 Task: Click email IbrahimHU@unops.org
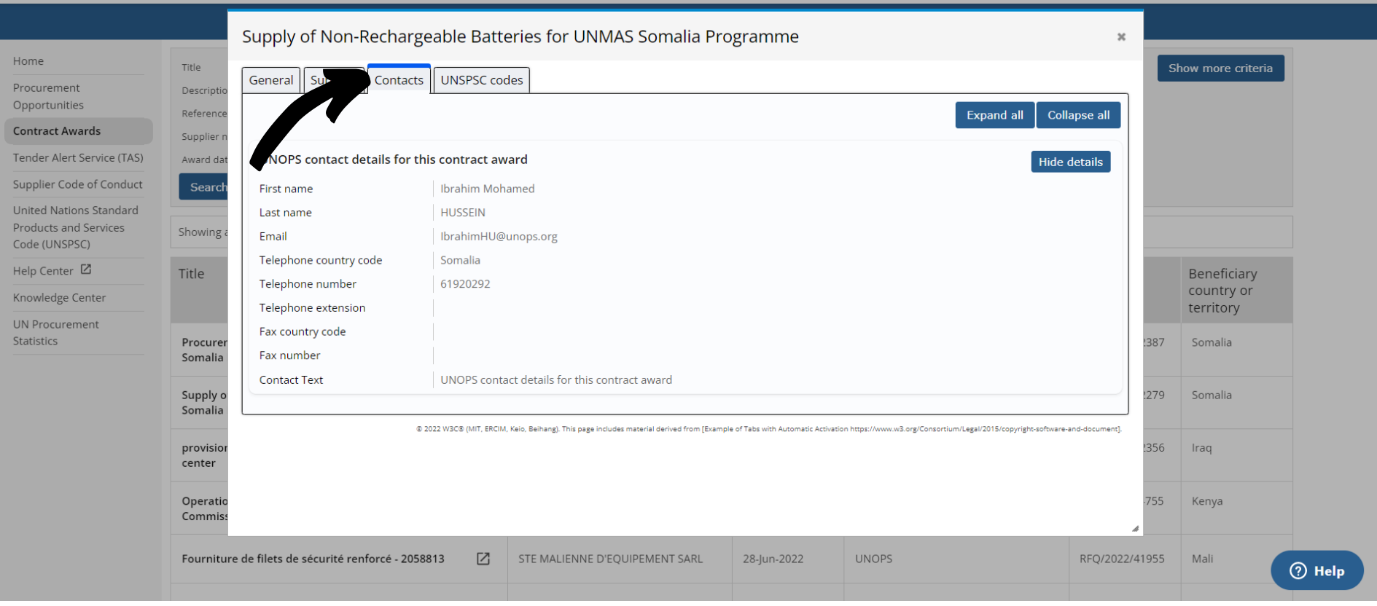point(499,236)
